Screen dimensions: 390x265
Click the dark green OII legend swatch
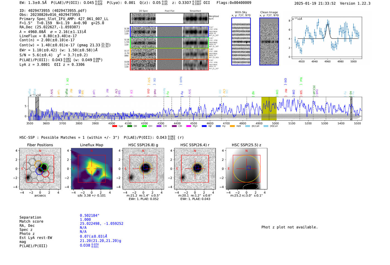[x=130, y=126]
